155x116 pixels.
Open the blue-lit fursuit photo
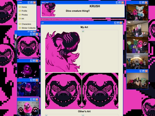(28, 89)
